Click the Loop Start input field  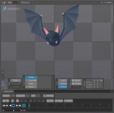[x=23, y=96]
